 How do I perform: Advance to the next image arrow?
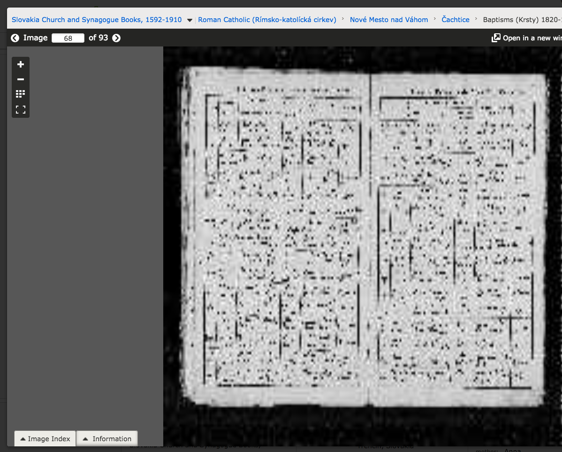click(x=116, y=38)
